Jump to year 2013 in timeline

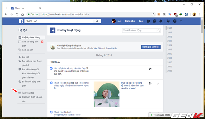pyautogui.click(x=169, y=49)
